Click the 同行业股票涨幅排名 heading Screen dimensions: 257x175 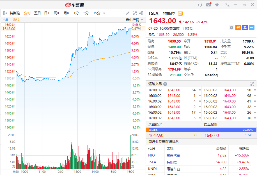(163, 142)
